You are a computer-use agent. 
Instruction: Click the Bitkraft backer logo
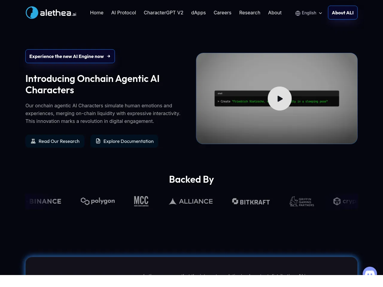pyautogui.click(x=251, y=202)
